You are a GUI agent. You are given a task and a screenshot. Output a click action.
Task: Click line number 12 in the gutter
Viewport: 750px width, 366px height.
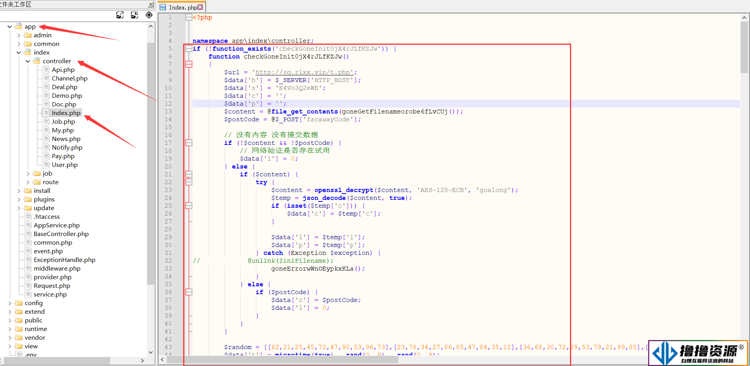[168, 104]
